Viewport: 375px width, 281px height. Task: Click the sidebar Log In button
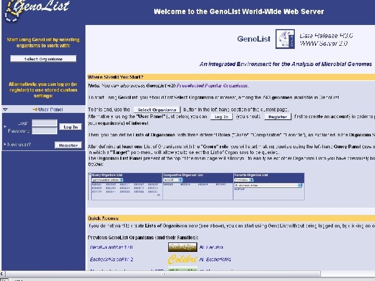coord(70,127)
